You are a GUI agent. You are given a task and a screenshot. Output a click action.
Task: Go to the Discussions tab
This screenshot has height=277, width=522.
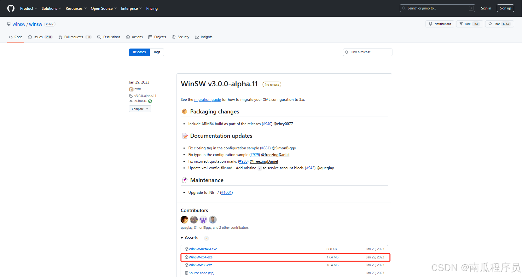click(109, 37)
